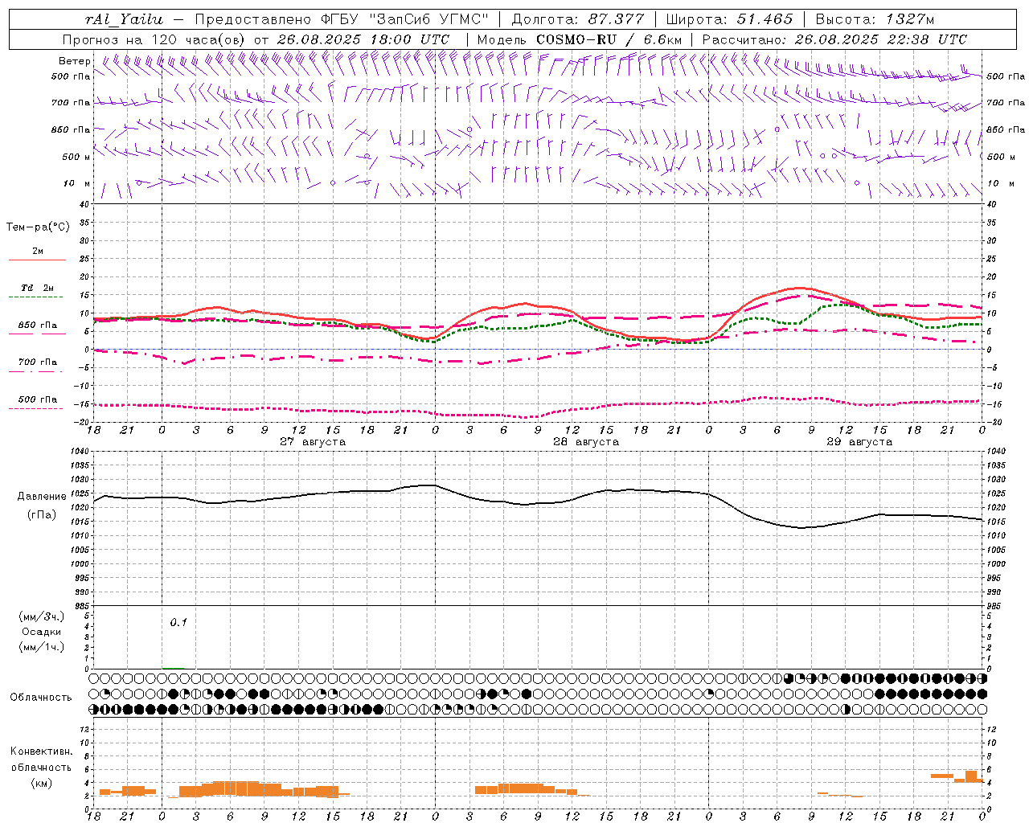Click the Рассчитано: 26.08.2025 22:38 UTC text
The image size is (1029, 823).
click(834, 39)
